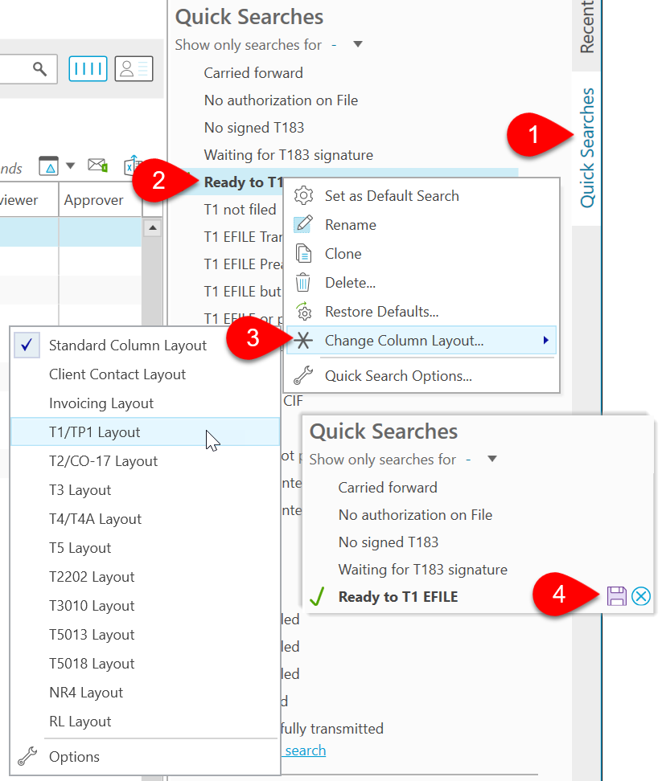Click the pencil Rename icon
Image resolution: width=662 pixels, height=781 pixels.
(x=303, y=225)
